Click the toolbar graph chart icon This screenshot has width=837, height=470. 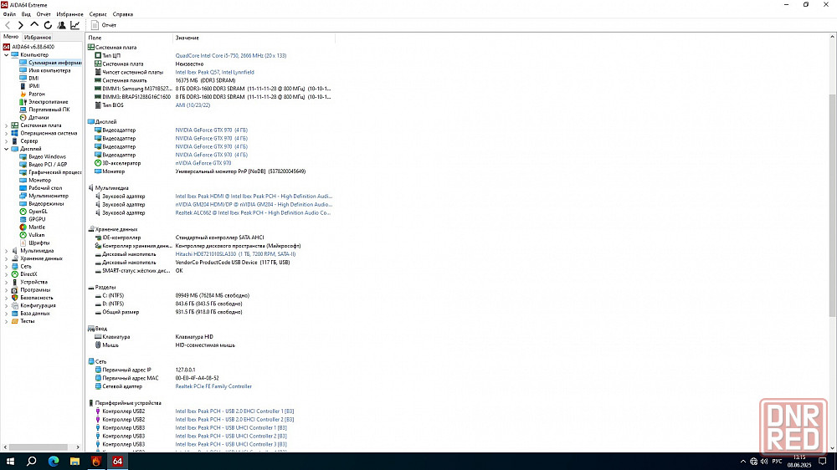point(75,25)
